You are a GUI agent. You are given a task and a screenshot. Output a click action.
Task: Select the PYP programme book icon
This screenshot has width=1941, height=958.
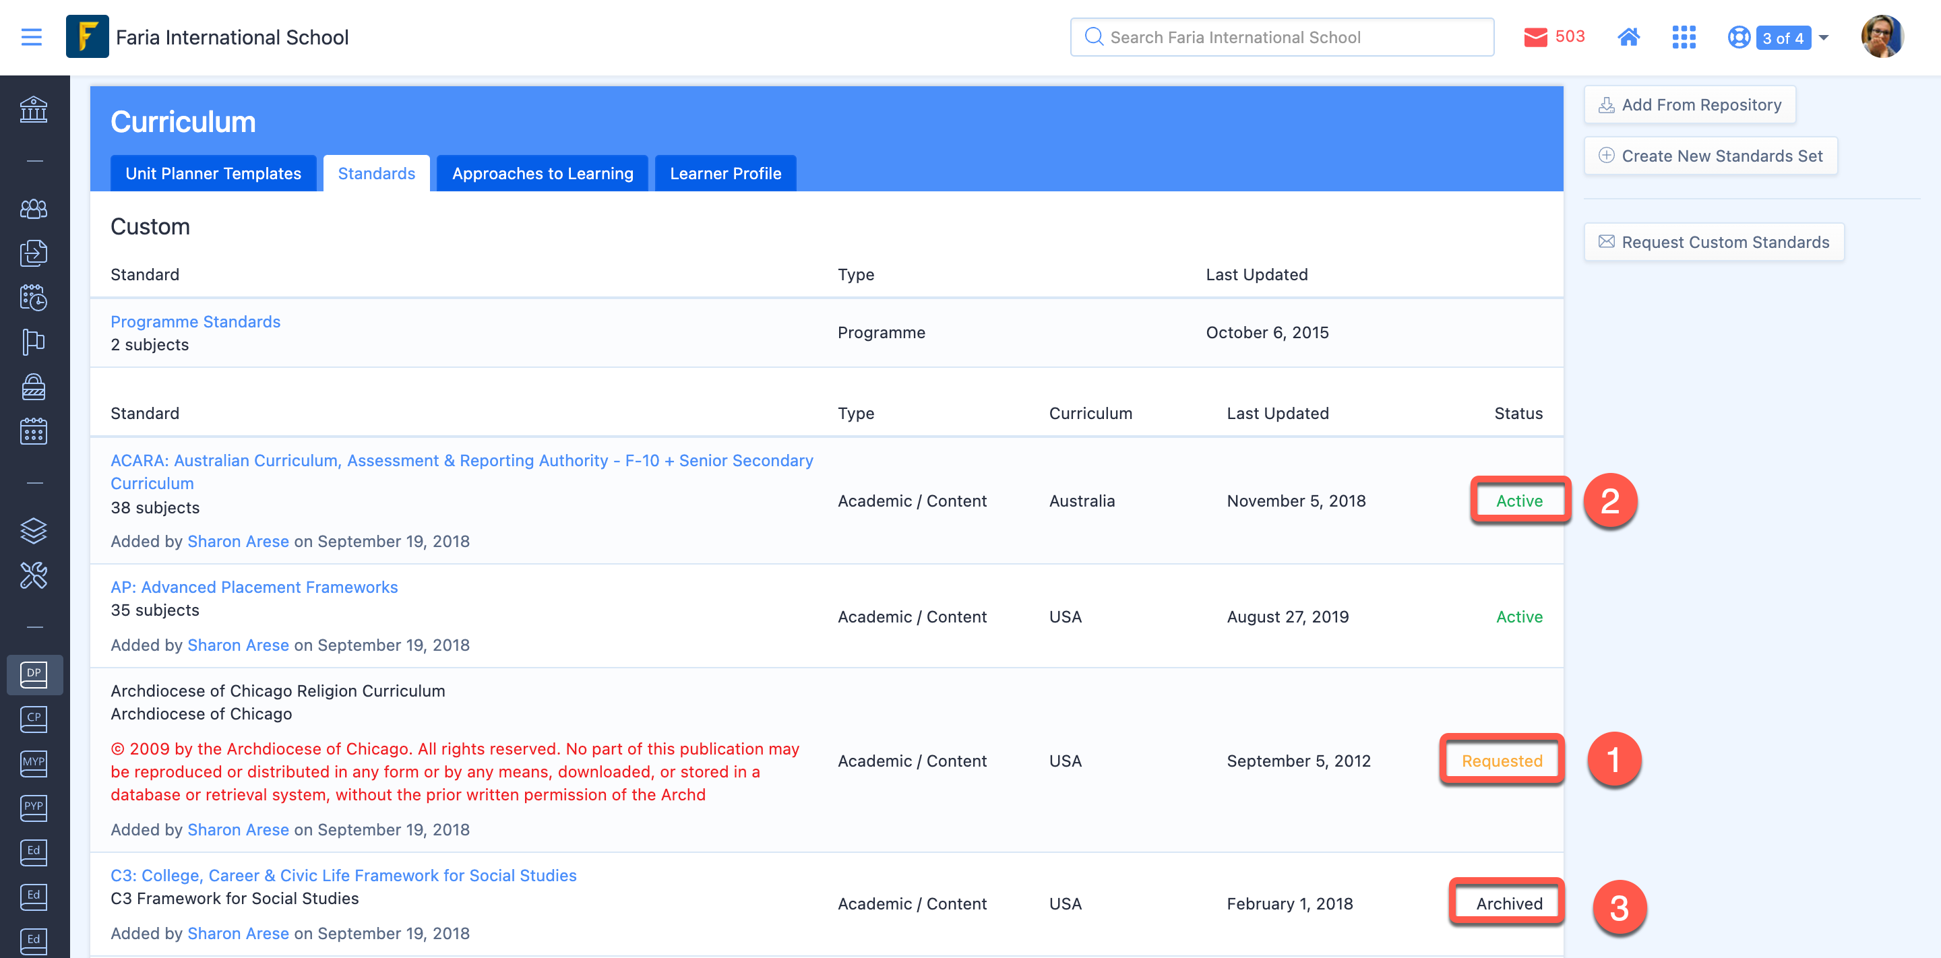click(34, 807)
